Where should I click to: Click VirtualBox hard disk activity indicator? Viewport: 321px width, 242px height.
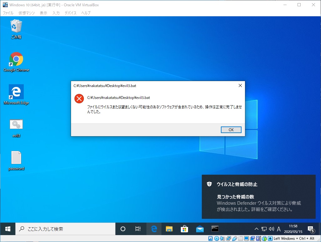210,239
